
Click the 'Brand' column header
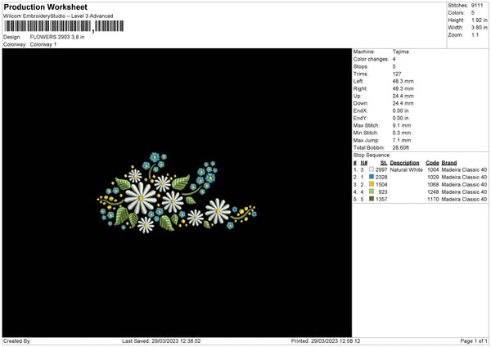(x=449, y=163)
